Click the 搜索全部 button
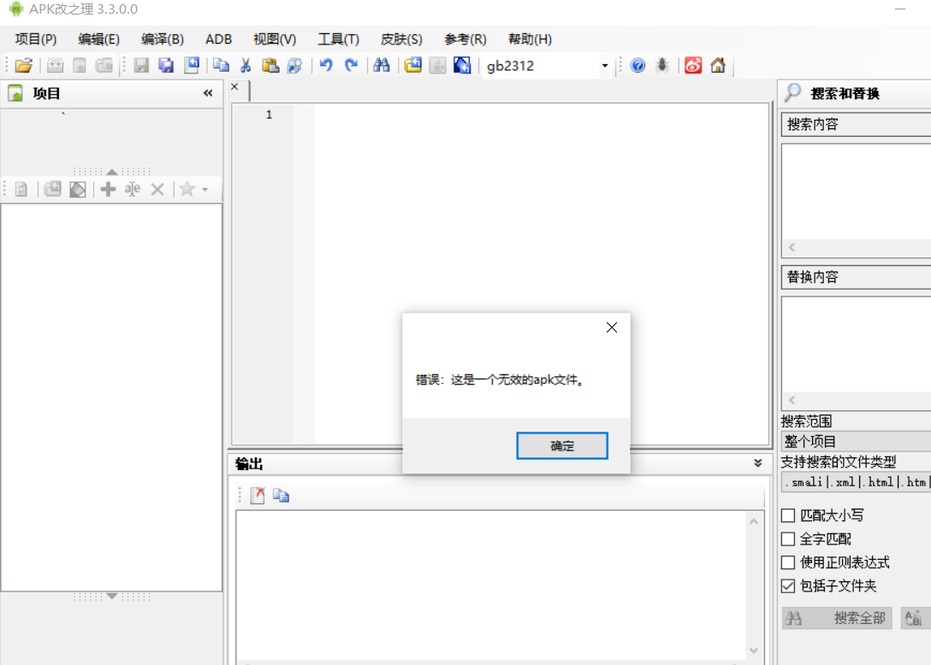 coord(837,618)
